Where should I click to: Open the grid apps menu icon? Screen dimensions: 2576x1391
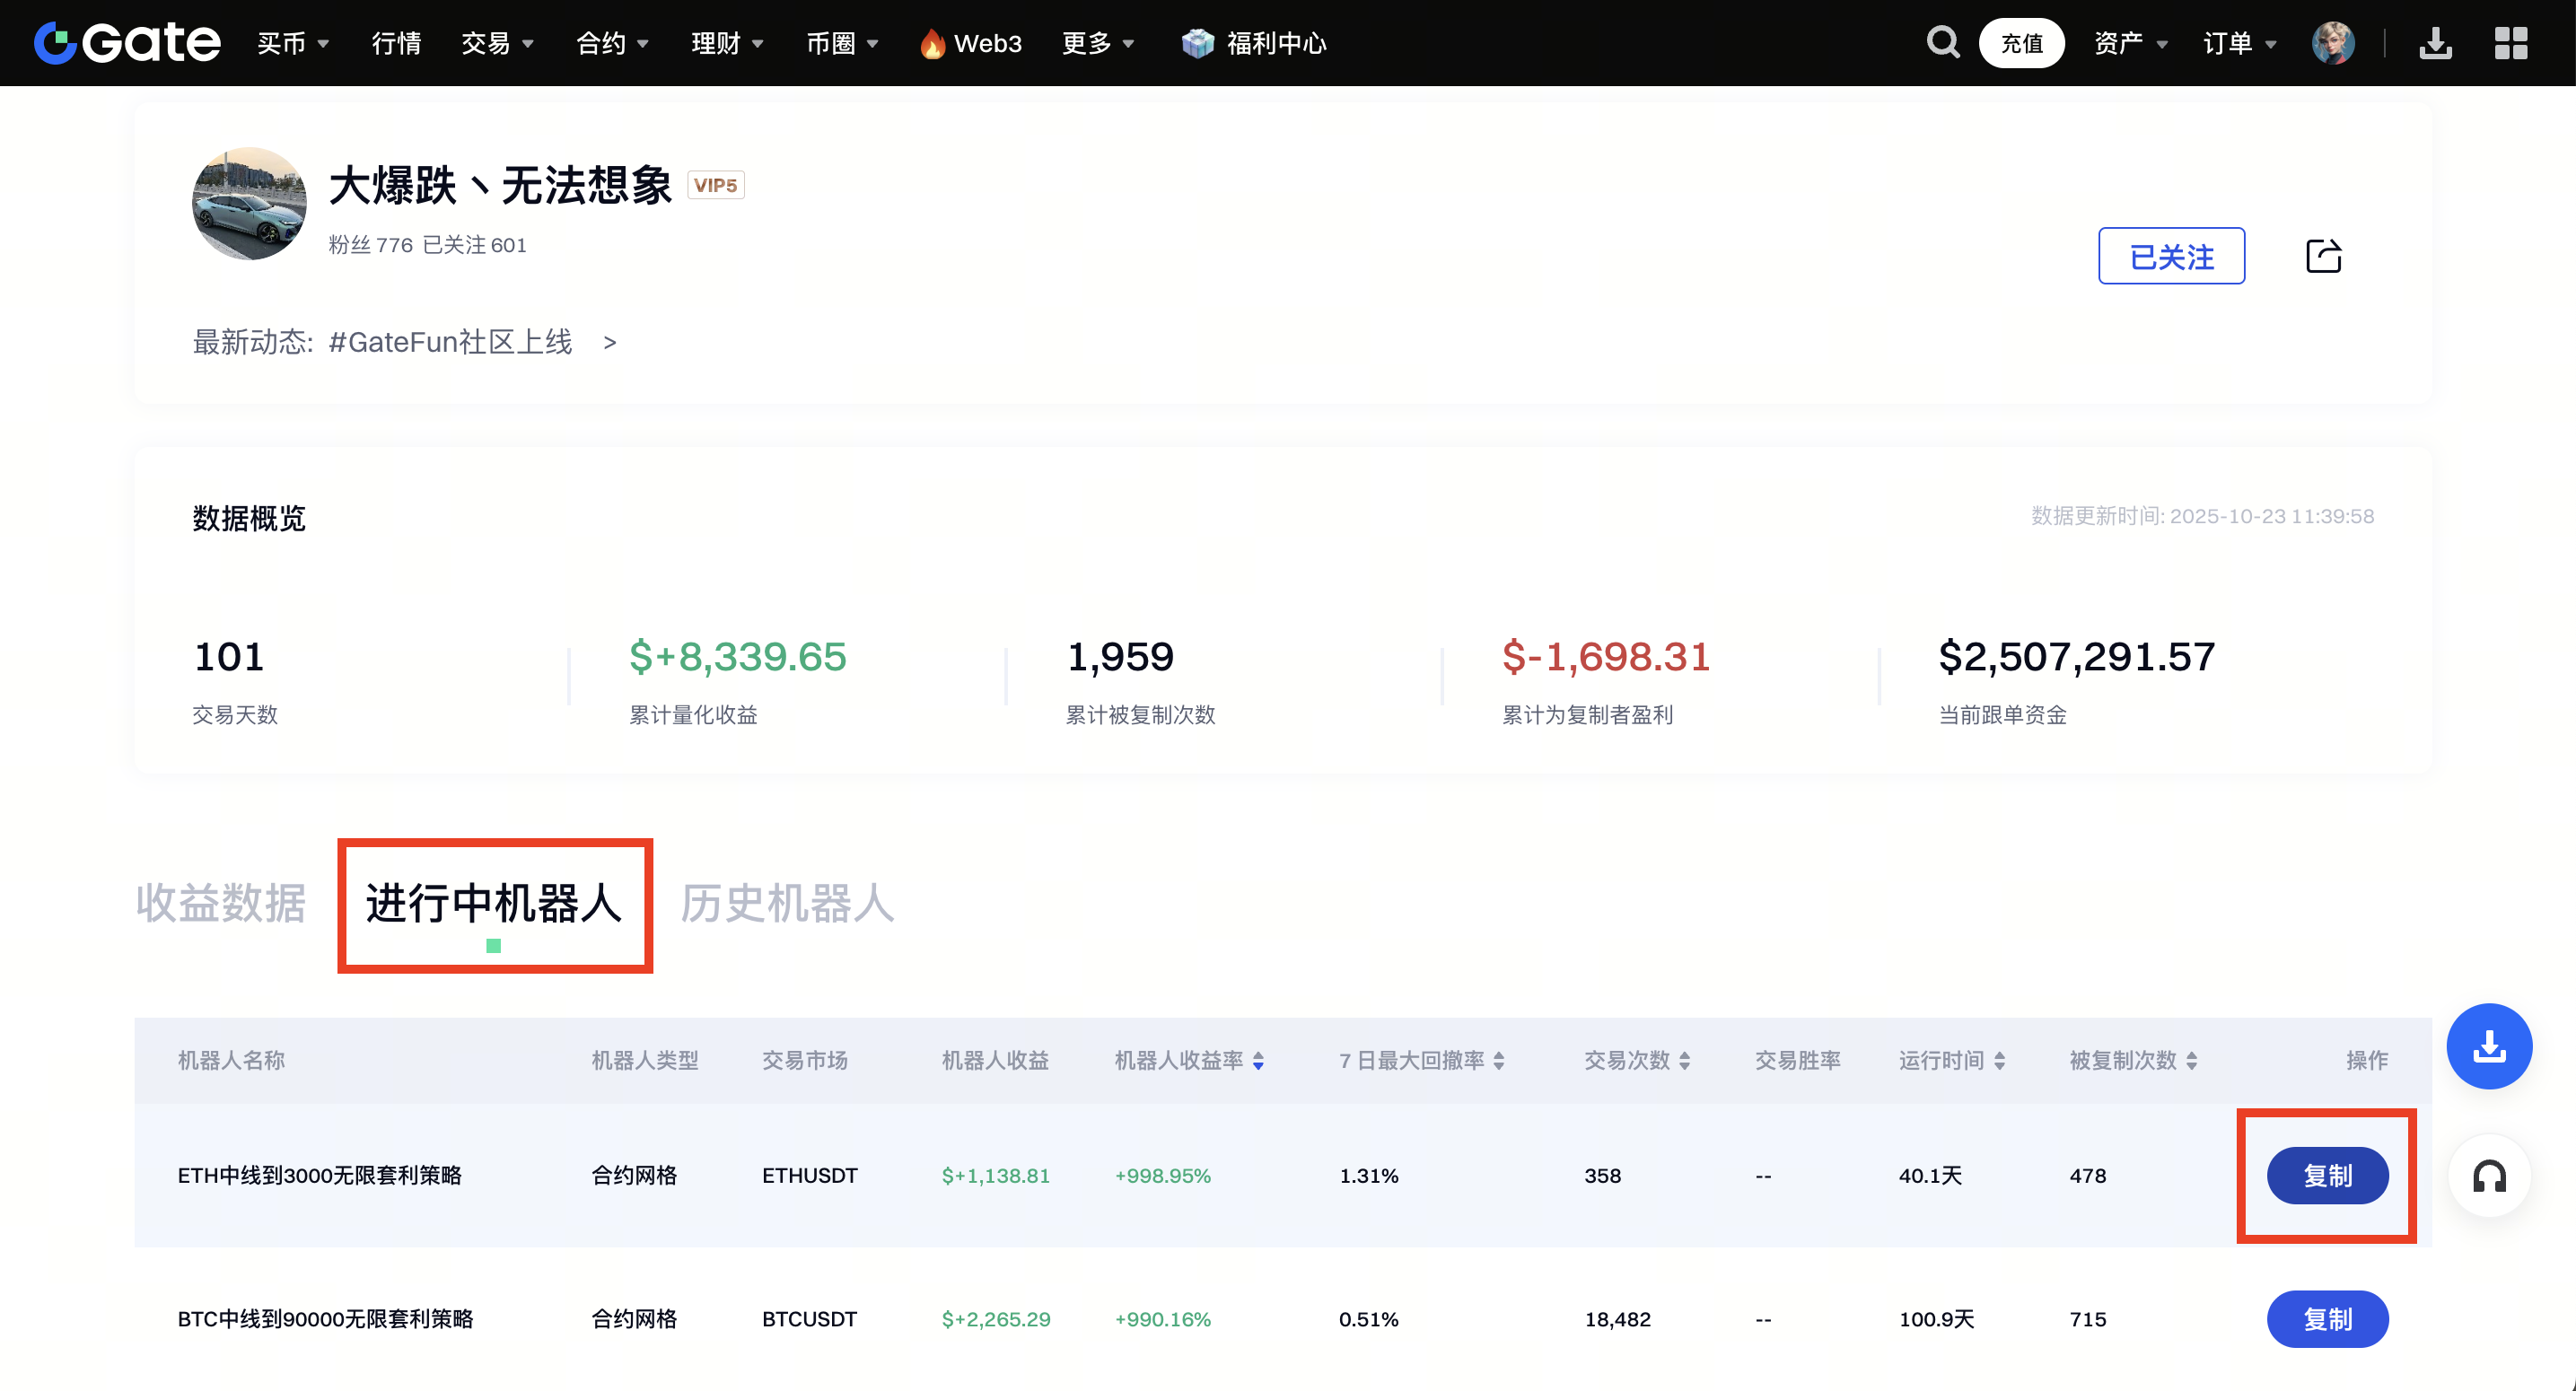click(x=2510, y=43)
